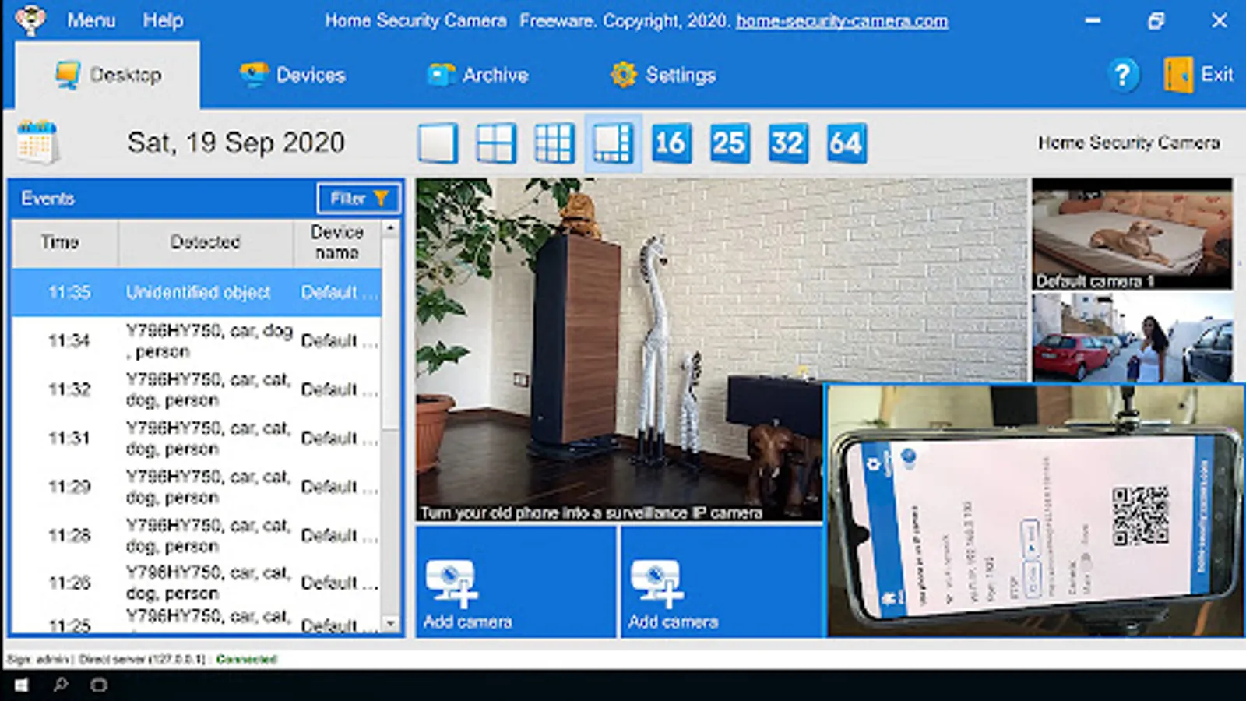Sort events by Detected column header
This screenshot has width=1246, height=701.
tap(206, 243)
